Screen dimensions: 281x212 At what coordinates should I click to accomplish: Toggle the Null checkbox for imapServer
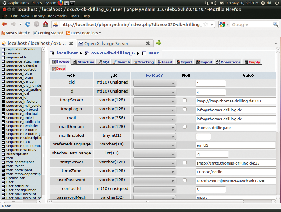tap(185, 100)
